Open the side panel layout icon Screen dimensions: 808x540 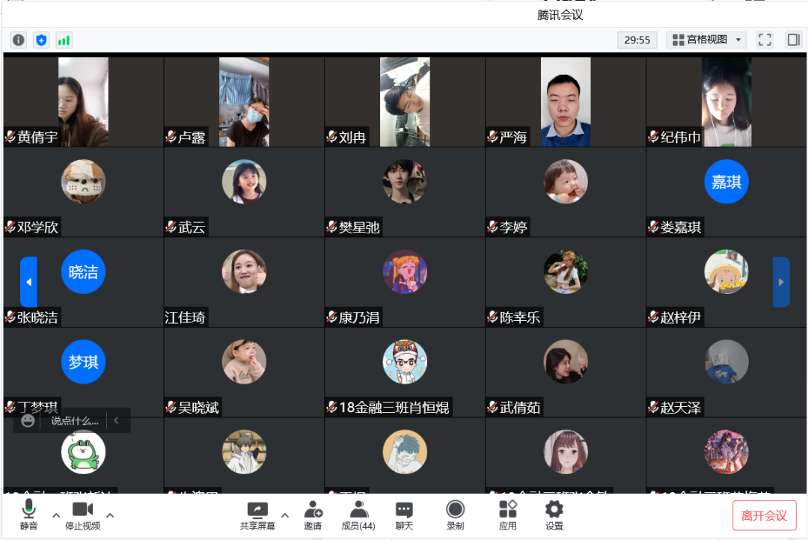[x=794, y=40]
